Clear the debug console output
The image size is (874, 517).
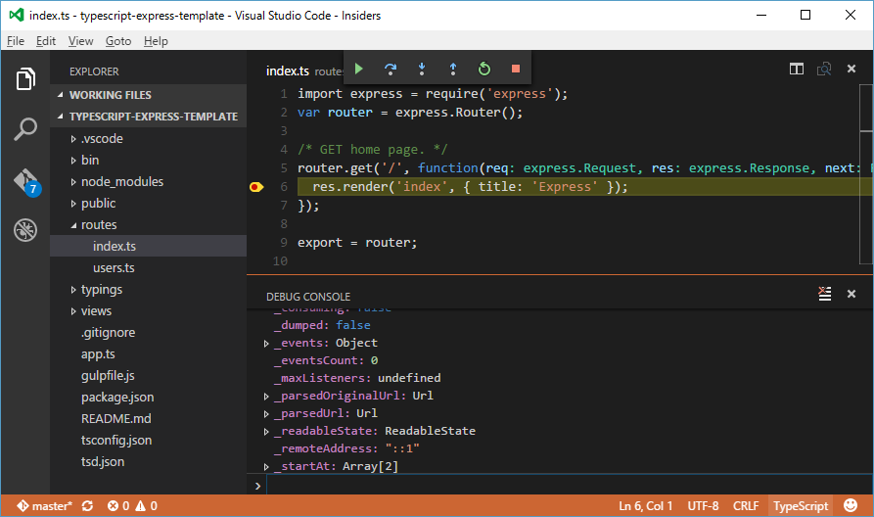coord(824,294)
